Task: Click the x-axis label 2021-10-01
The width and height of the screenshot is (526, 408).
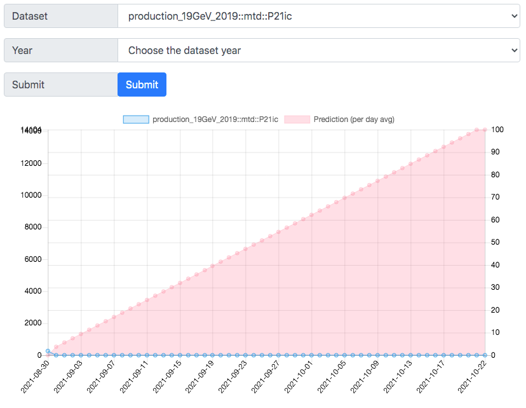Action: (299, 377)
